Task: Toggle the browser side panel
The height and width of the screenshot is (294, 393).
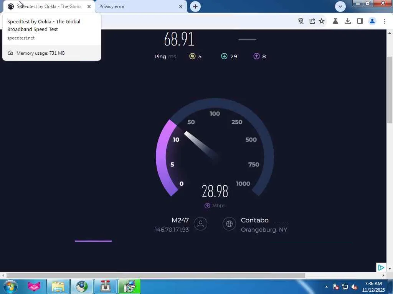Action: click(x=360, y=21)
